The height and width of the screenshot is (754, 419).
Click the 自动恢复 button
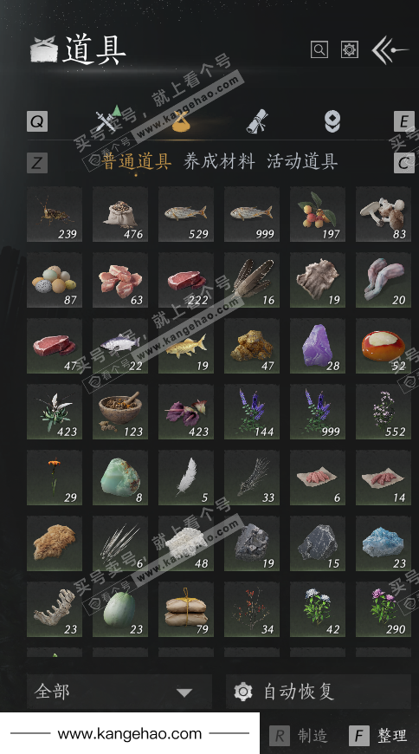pyautogui.click(x=318, y=692)
